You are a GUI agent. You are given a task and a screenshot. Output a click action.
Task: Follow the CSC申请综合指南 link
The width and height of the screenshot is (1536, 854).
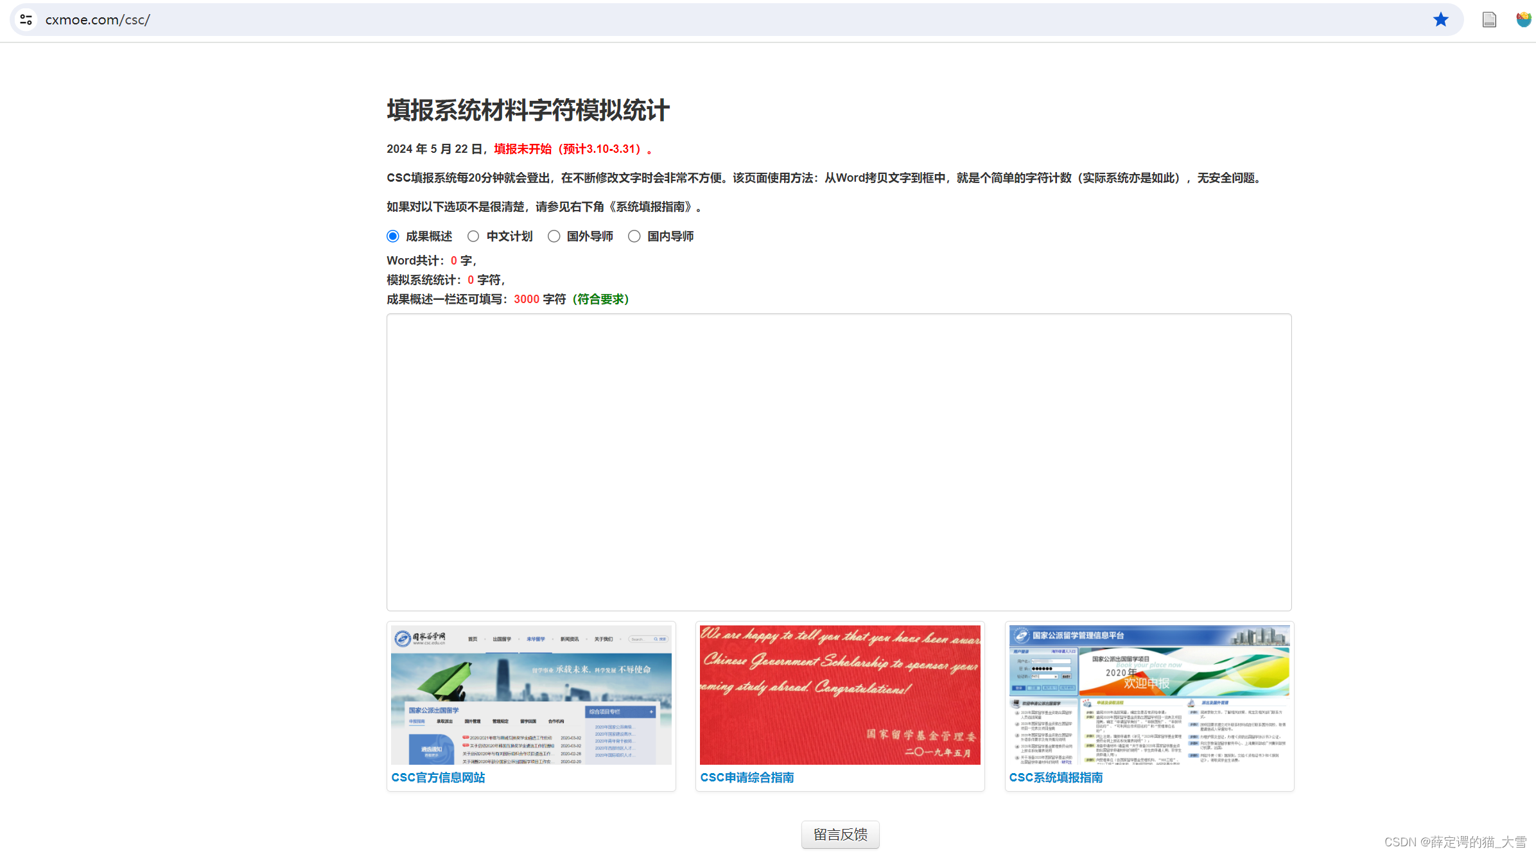coord(747,778)
